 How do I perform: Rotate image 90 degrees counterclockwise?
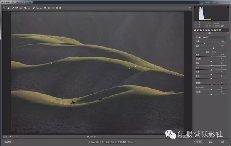[57, 8]
